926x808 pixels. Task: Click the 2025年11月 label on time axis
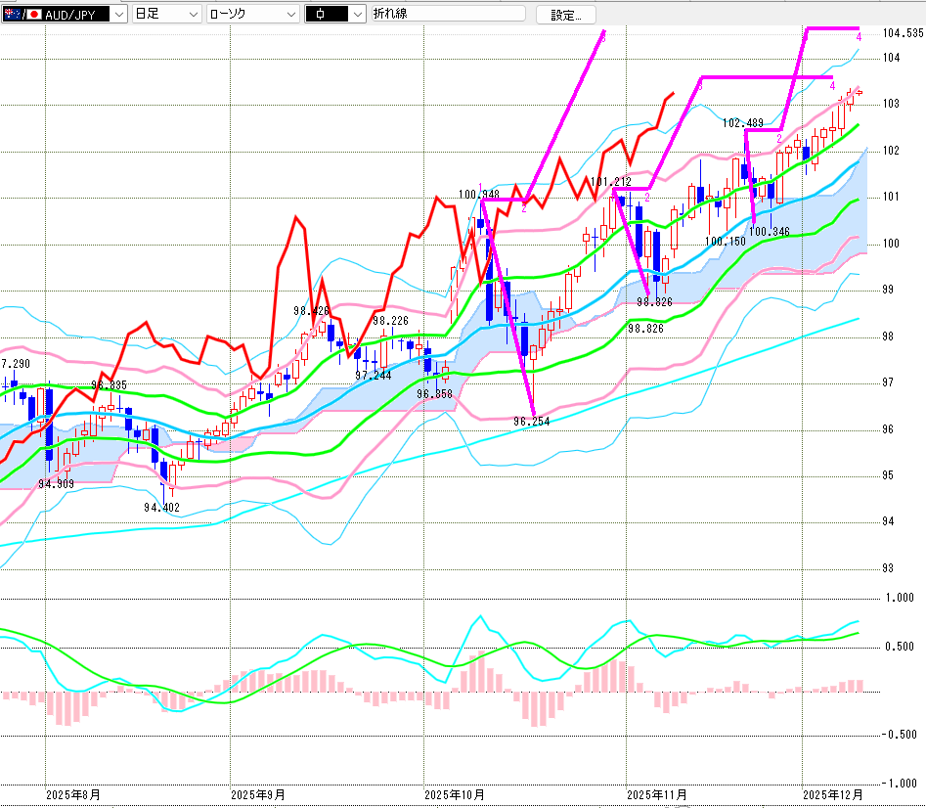point(656,795)
